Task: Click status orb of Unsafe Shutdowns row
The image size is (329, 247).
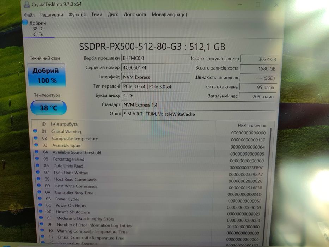Action: click(x=41, y=211)
